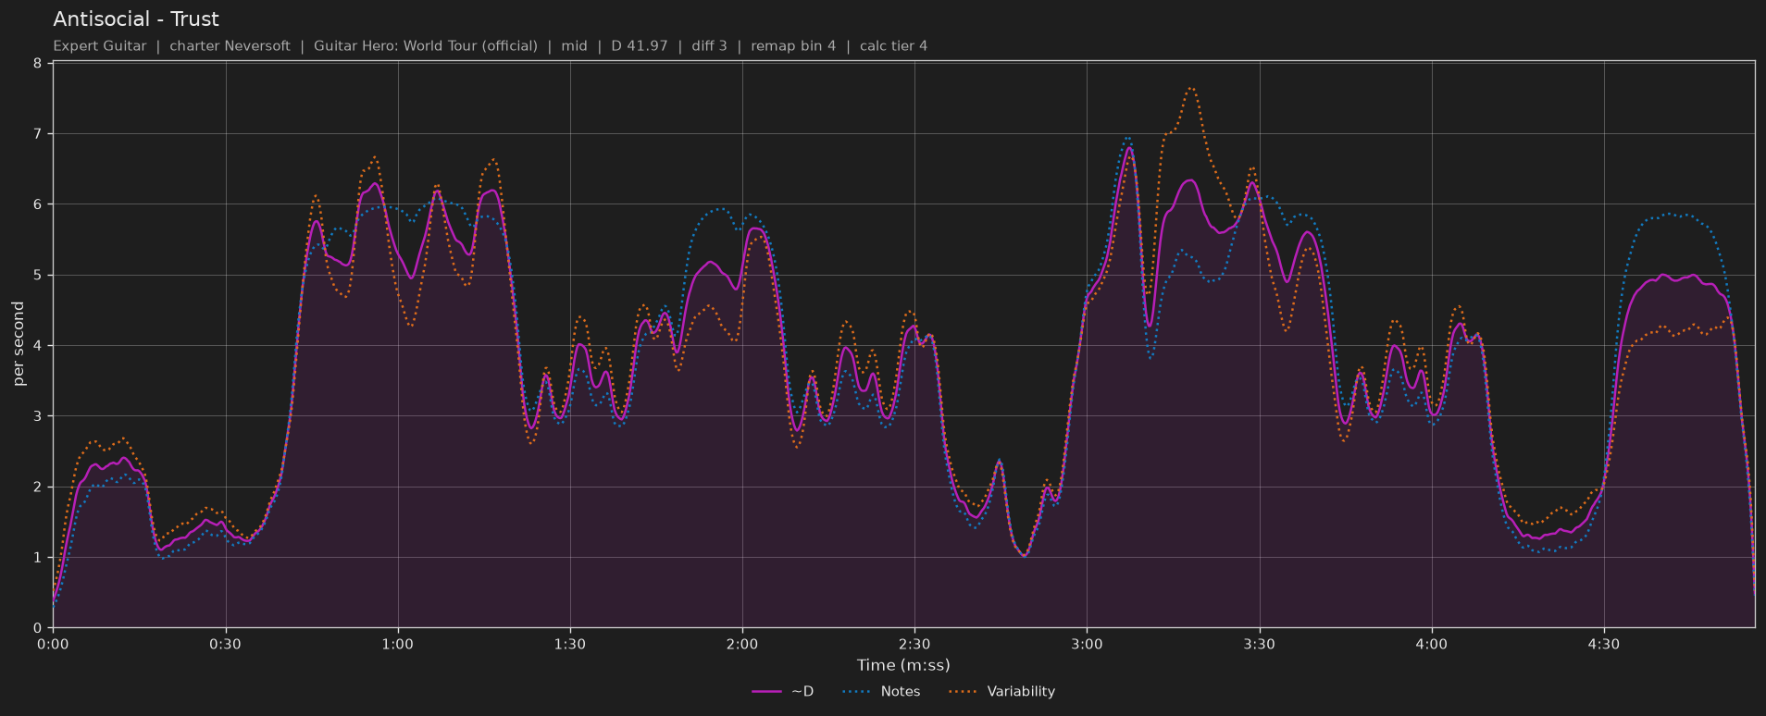
Task: Click the orange dotted Variability legend swatch
Action: (964, 692)
